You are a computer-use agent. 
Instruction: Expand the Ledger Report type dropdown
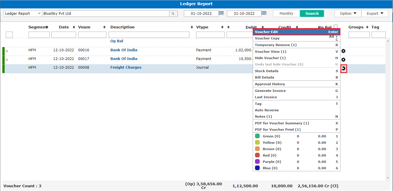(39, 14)
